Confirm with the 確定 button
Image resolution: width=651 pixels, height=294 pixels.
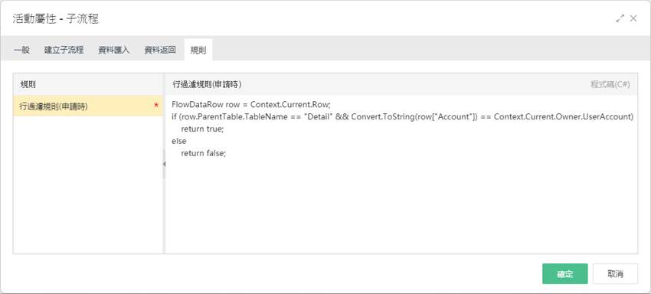(565, 274)
